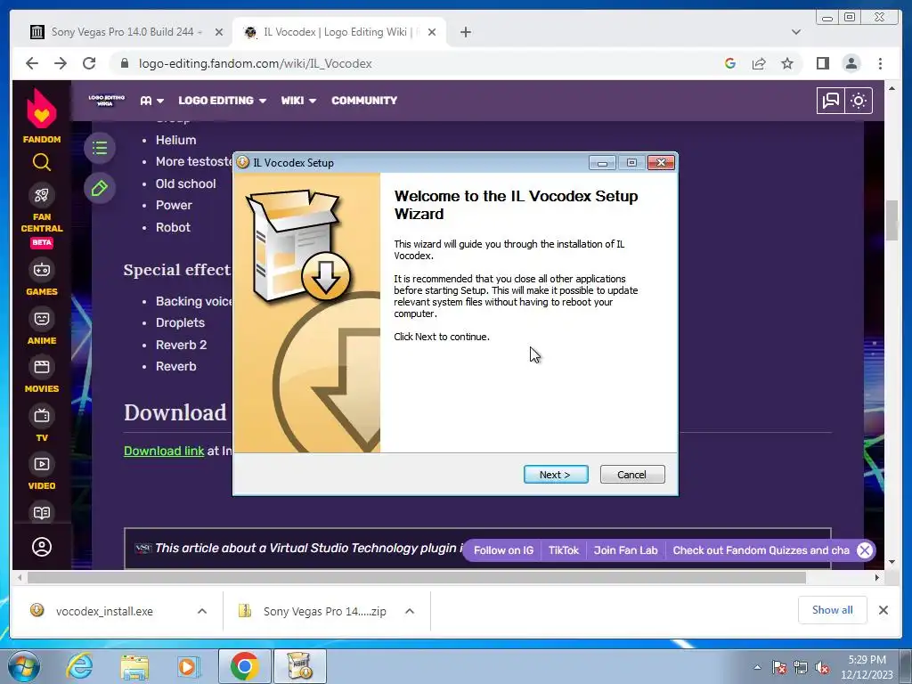View site info lock icon
This screenshot has width=912, height=684.
(125, 63)
